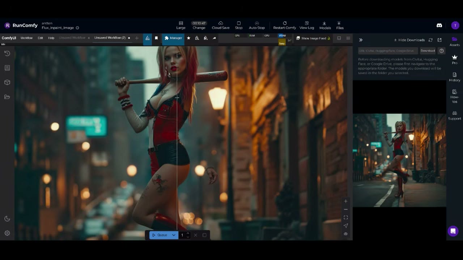Fit view to canvas icon
The width and height of the screenshot is (463, 260).
[x=346, y=217]
